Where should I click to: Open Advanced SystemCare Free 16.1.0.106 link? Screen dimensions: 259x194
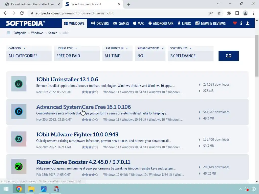coord(83,107)
